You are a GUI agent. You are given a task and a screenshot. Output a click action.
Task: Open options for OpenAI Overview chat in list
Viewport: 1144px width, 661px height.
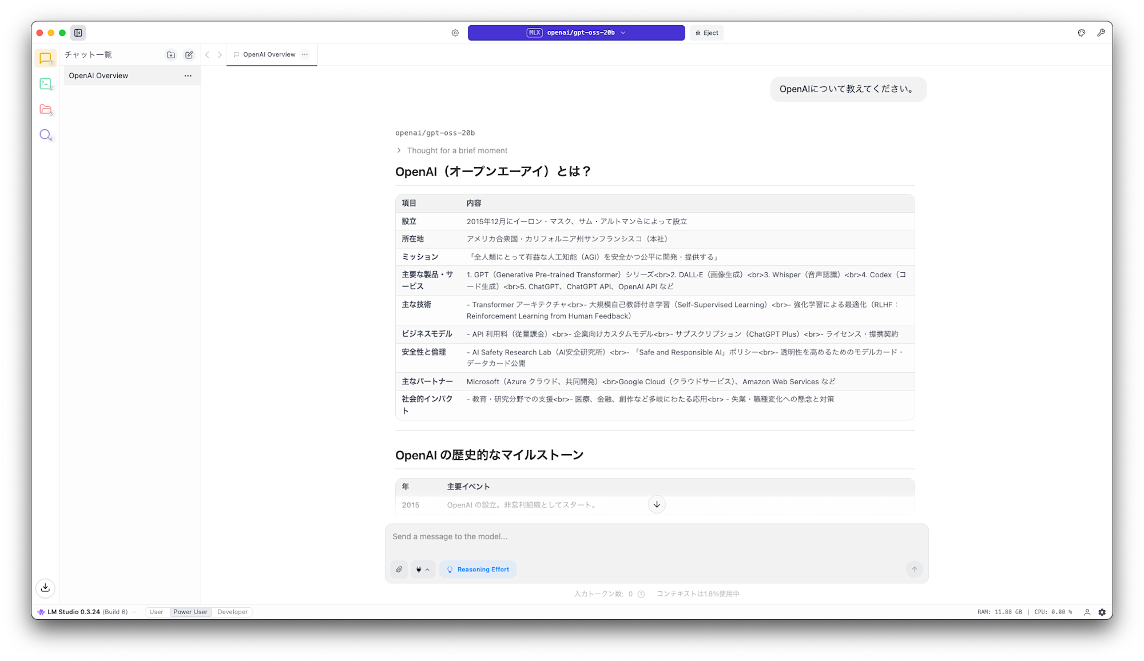click(x=188, y=75)
